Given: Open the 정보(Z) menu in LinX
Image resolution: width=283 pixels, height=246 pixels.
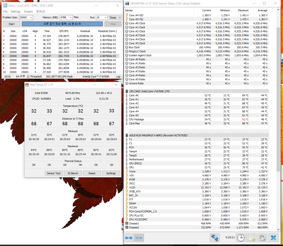Looking at the screenshot, I should [41, 11].
